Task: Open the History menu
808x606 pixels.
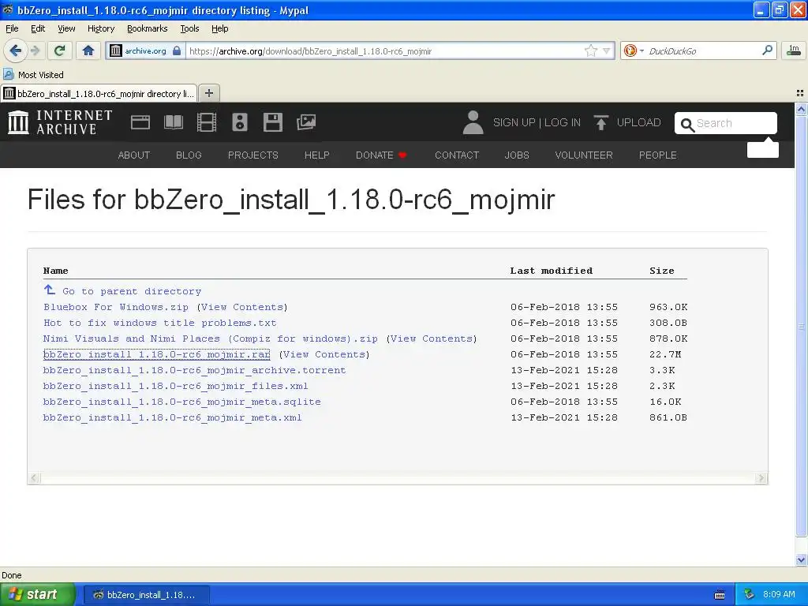Action: tap(101, 28)
